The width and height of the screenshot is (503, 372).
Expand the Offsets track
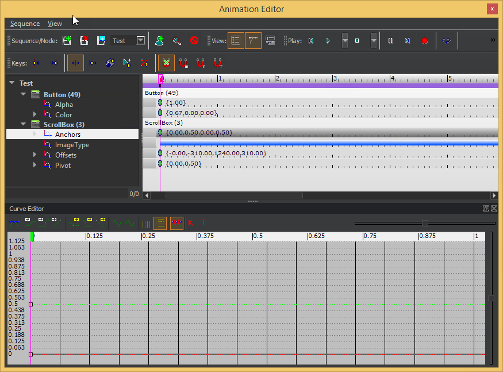35,155
